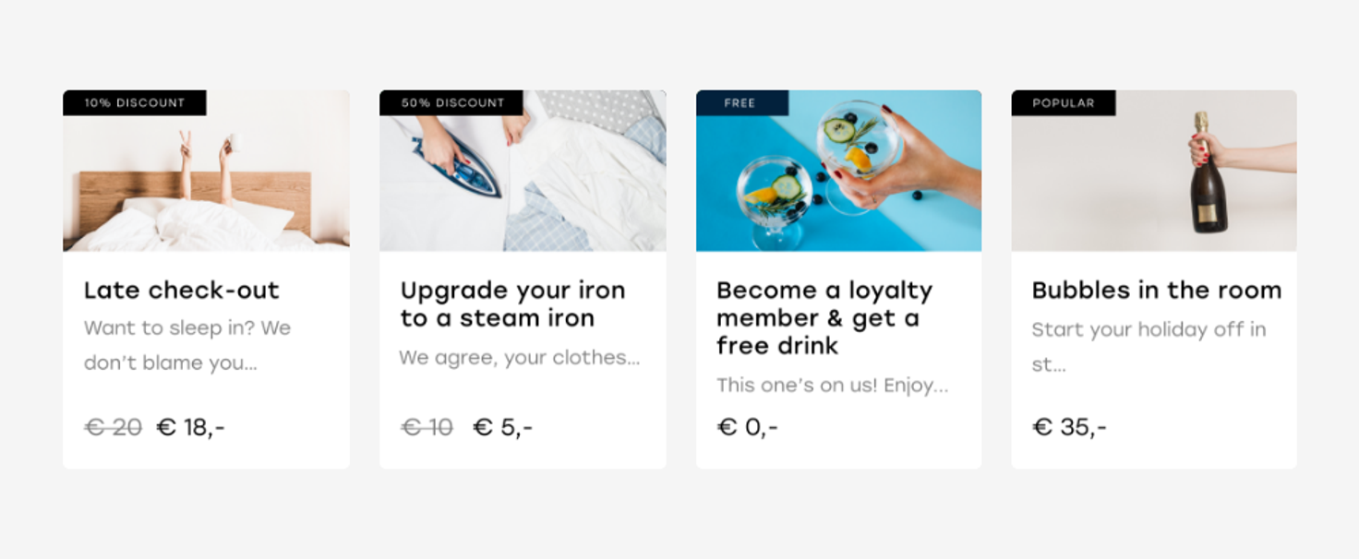The width and height of the screenshot is (1359, 559).
Task: Click "Start your holiday off in" description
Action: click(1149, 330)
